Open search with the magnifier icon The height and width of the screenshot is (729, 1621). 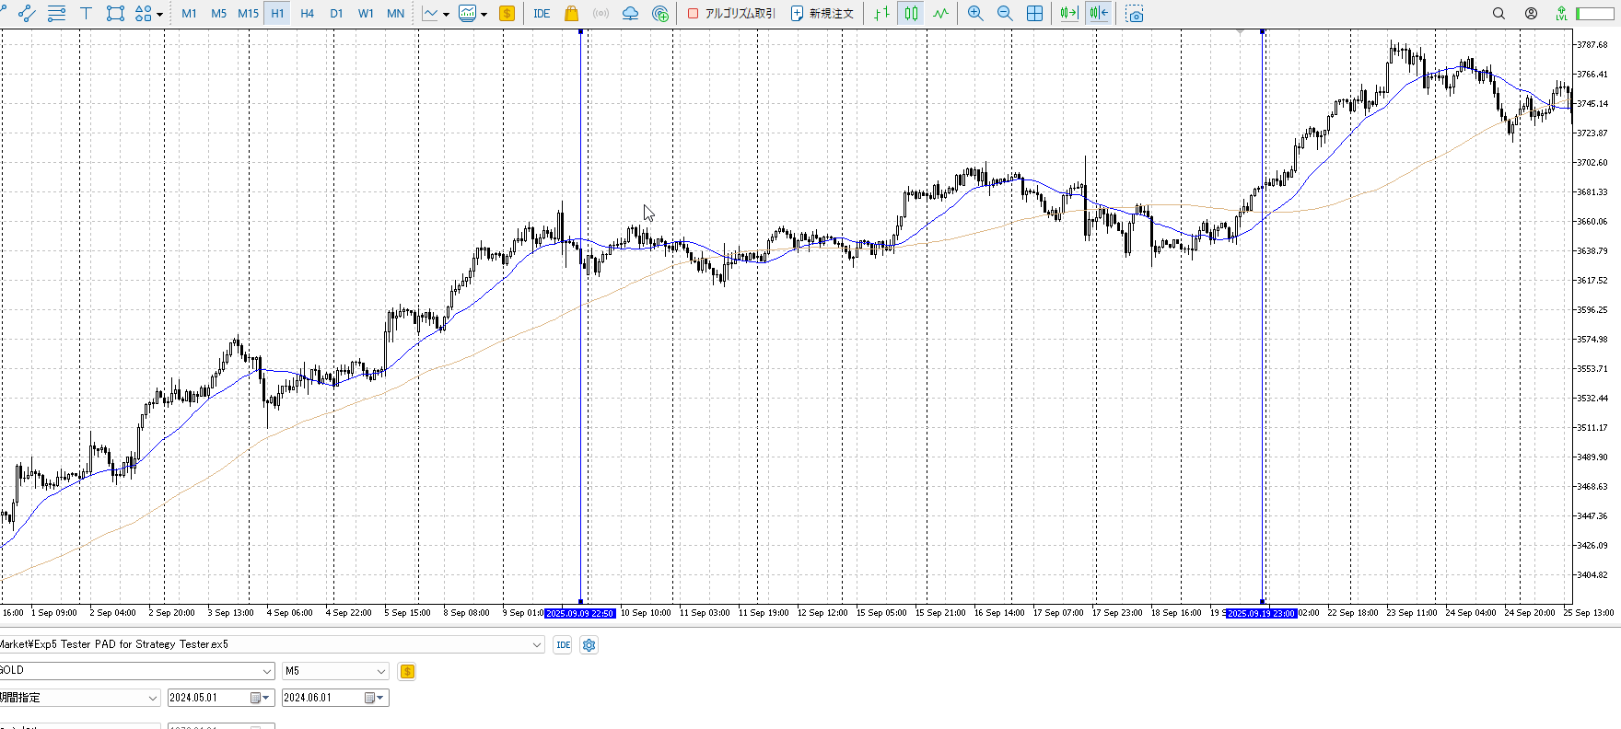(x=1499, y=13)
